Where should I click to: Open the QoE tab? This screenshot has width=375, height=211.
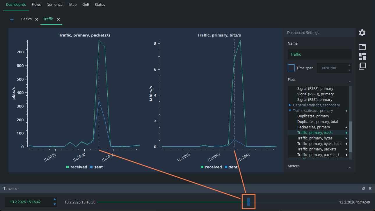[x=86, y=5]
